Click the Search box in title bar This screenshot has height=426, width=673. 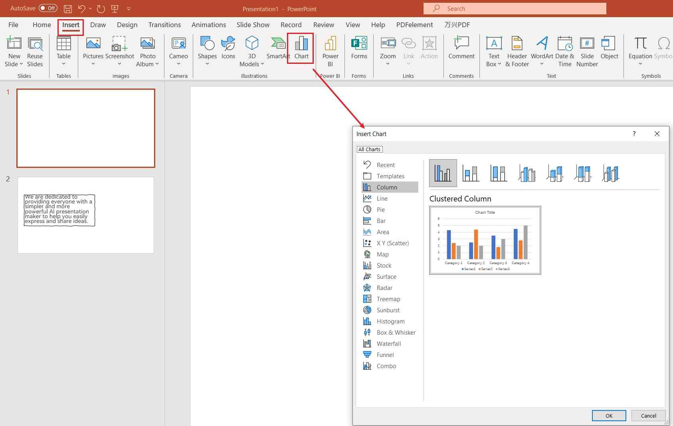[515, 8]
